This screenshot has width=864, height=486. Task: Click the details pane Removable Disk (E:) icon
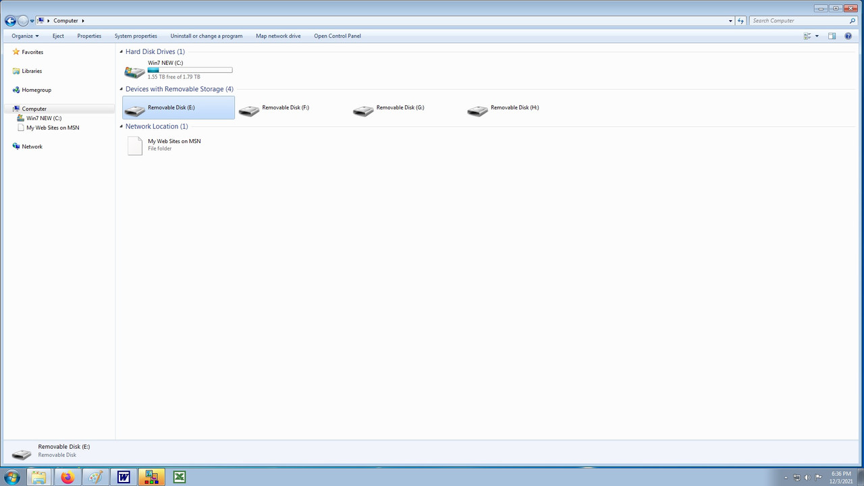point(22,454)
